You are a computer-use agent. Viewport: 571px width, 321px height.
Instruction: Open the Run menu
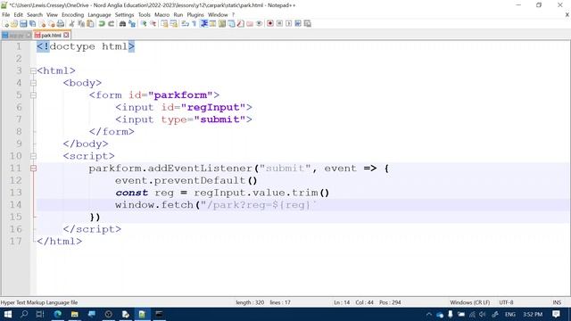[178, 15]
